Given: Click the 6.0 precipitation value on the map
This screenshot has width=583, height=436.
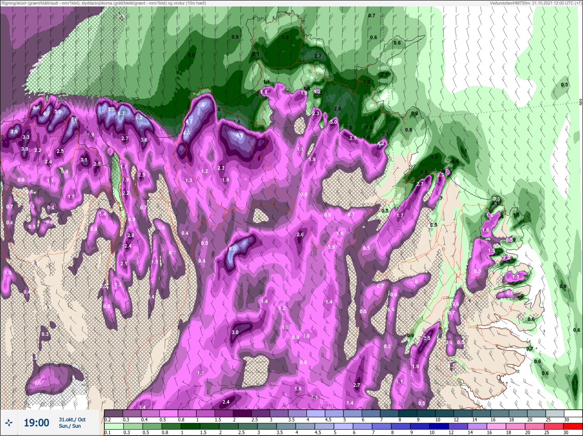Looking at the screenshot, I should tap(232, 249).
